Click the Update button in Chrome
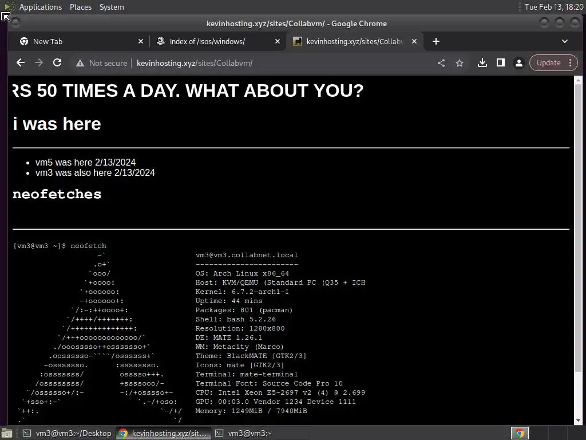This screenshot has height=440, width=586. 549,63
